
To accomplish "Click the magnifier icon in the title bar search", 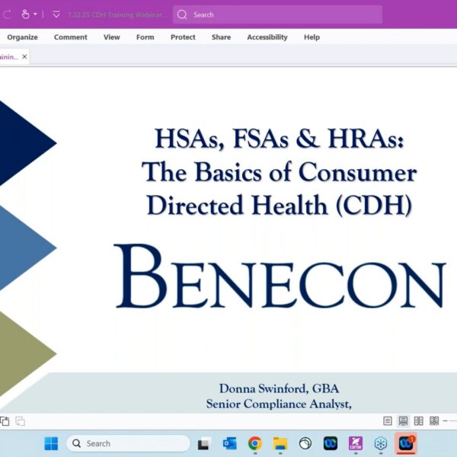I will pyautogui.click(x=182, y=14).
